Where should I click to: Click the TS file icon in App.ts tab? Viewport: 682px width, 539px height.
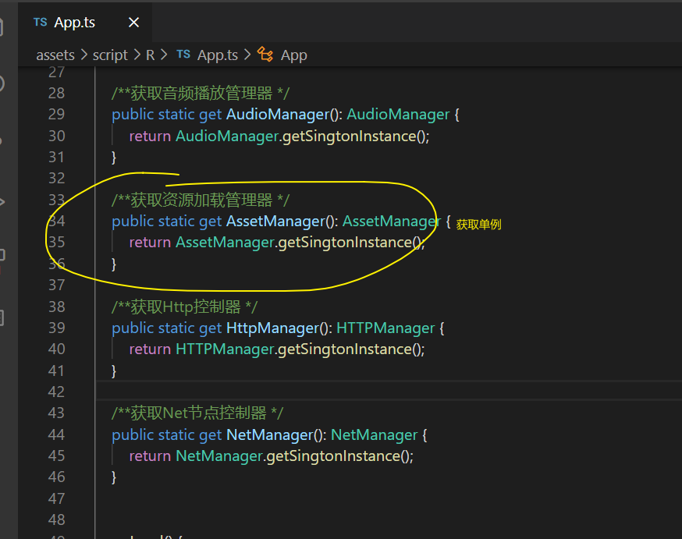tap(40, 22)
